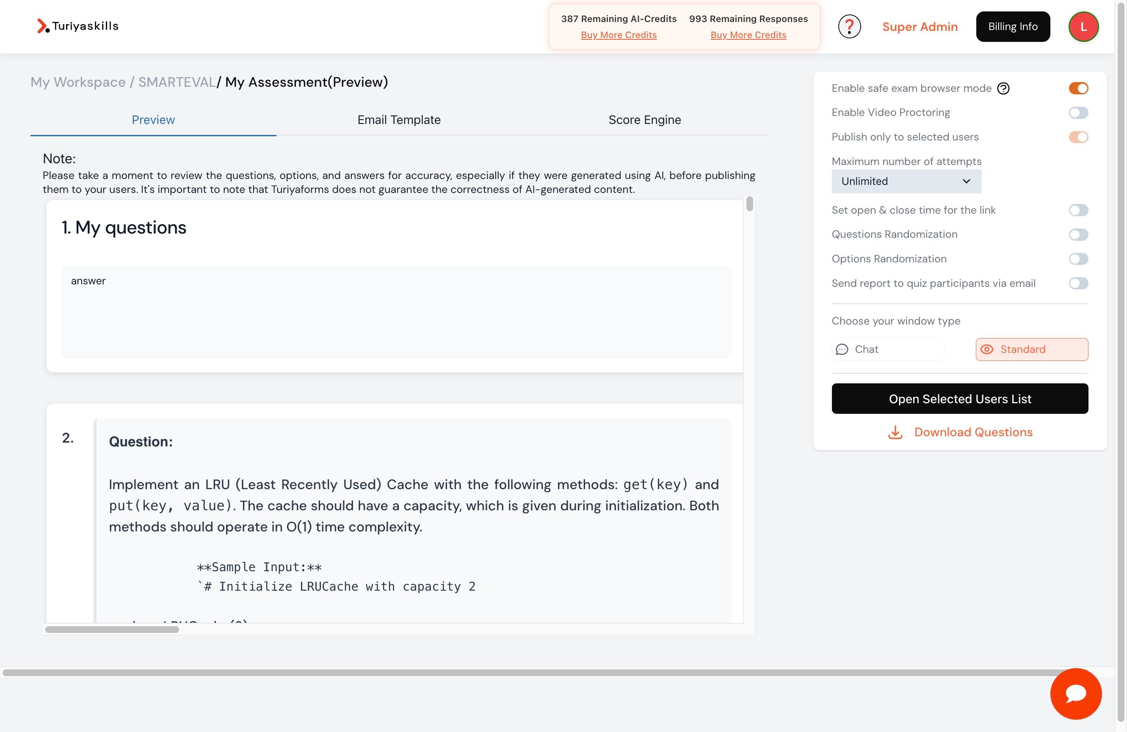Open the user avatar 'L' profile icon
The image size is (1127, 732).
pos(1083,27)
